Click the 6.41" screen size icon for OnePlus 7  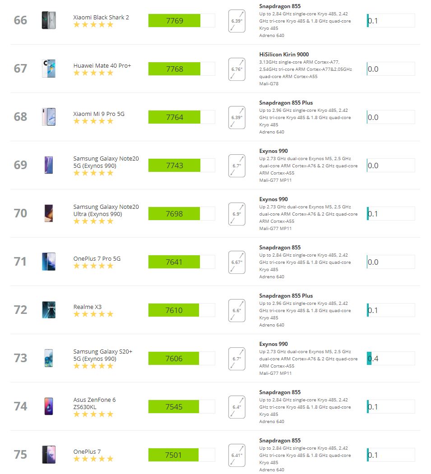click(237, 455)
